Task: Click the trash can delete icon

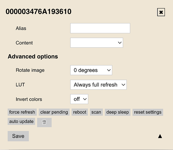Action: [x=44, y=122]
